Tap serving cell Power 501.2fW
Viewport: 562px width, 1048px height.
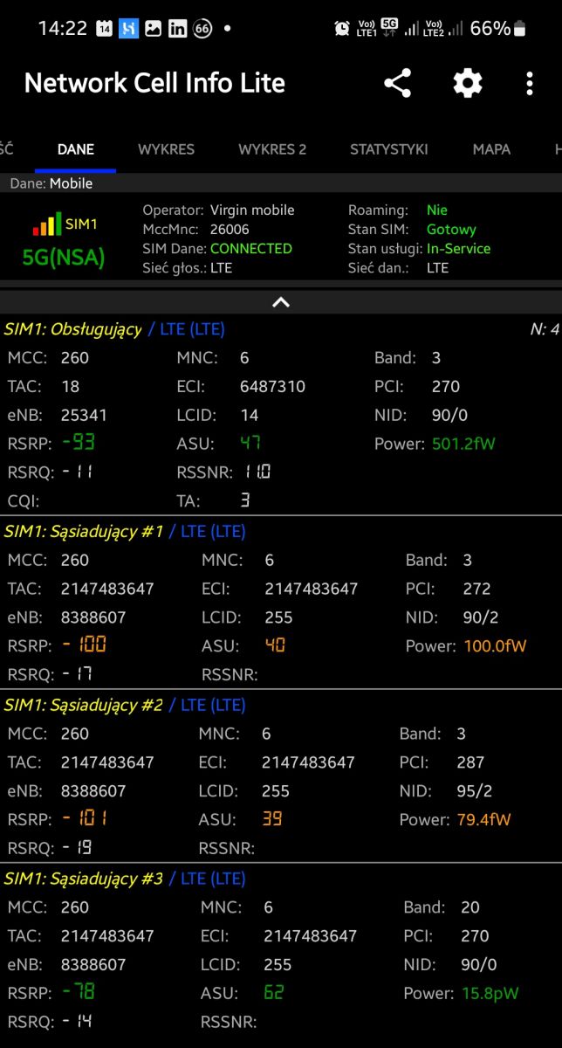[463, 444]
